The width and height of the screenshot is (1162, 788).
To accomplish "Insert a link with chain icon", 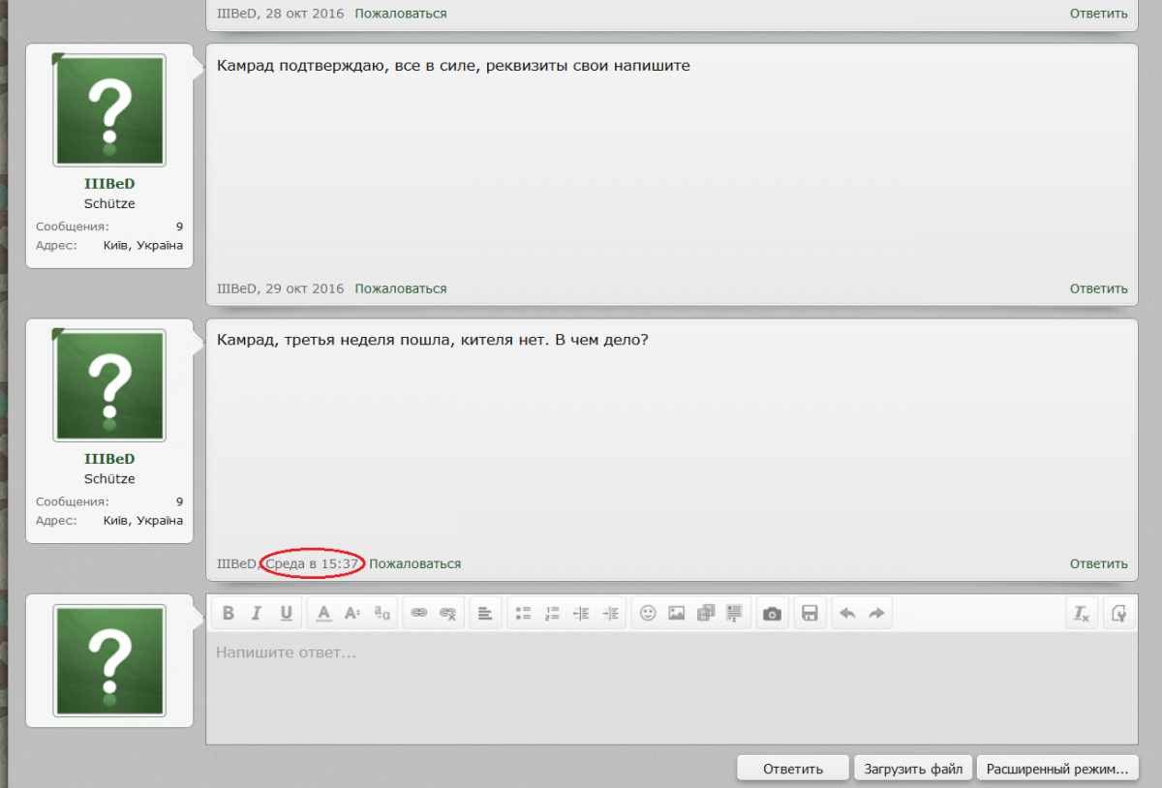I will [x=419, y=613].
